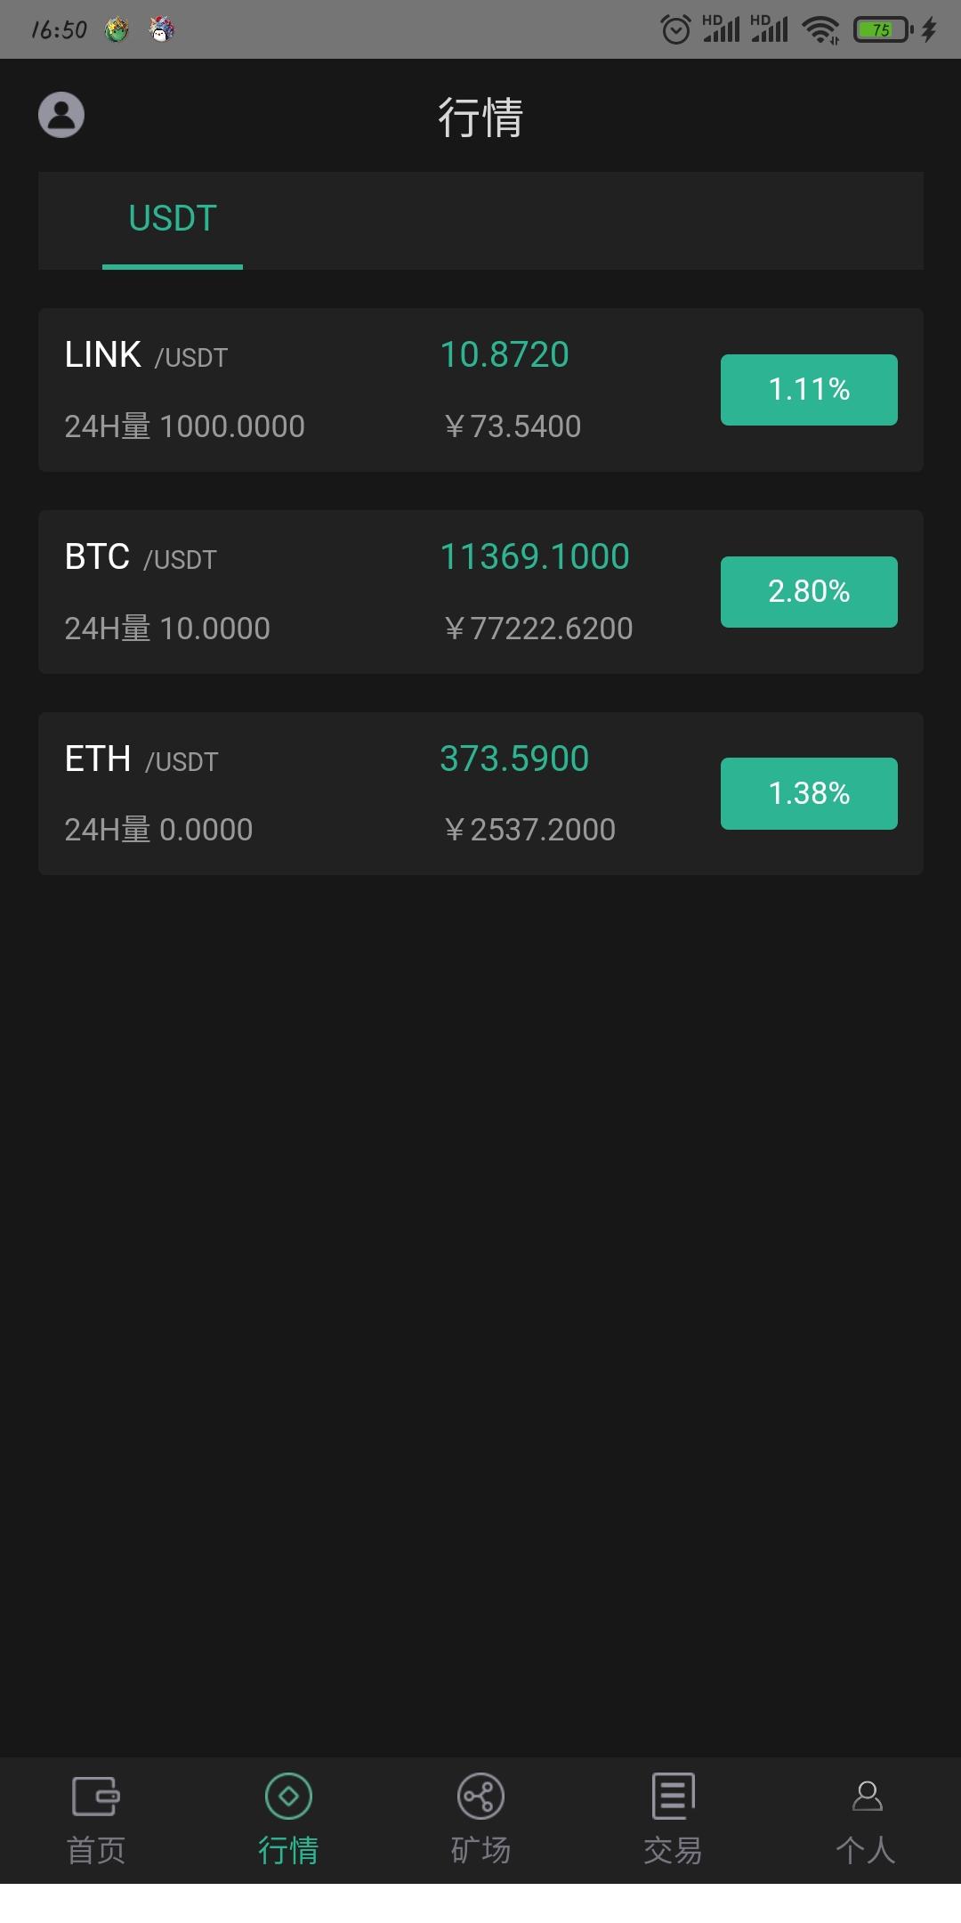This screenshot has height=1923, width=961.
Task: Tap the battery indicator showing 75
Action: 883,30
